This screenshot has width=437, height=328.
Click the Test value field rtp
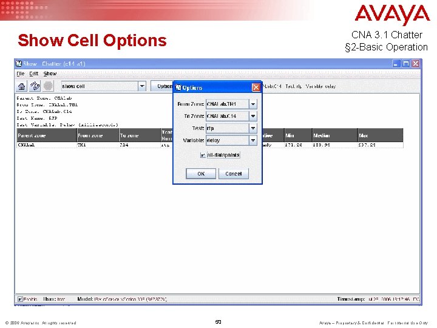click(x=228, y=128)
